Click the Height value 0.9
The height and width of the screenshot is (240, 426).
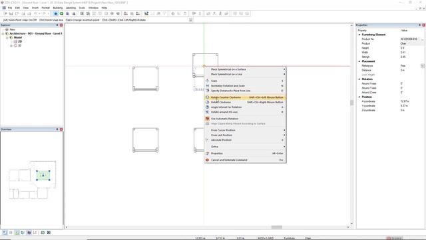[402, 48]
